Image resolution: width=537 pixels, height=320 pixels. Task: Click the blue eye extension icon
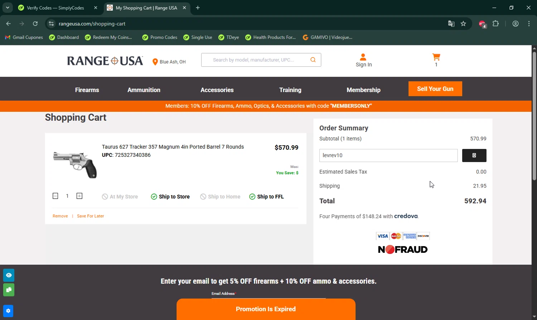pyautogui.click(x=9, y=275)
